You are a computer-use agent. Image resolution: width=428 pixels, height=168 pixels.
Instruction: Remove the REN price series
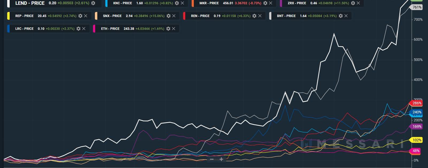click(x=260, y=16)
